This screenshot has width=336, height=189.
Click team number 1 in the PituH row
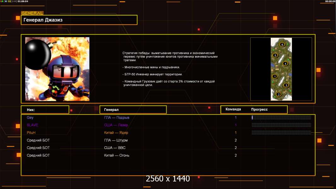[x=236, y=133]
